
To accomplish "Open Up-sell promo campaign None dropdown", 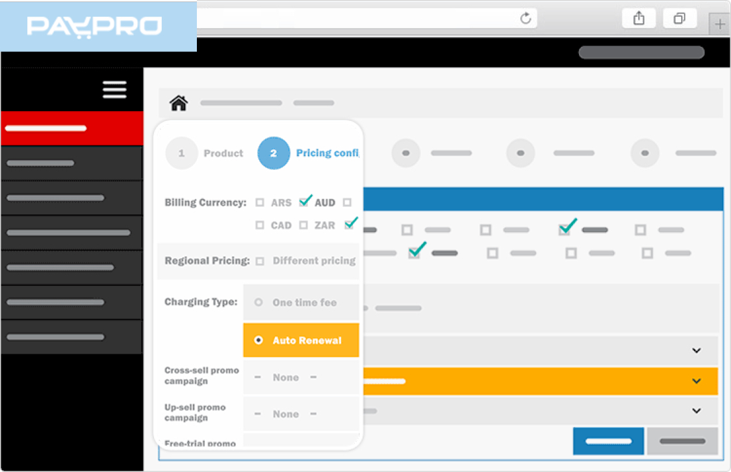I will pyautogui.click(x=301, y=413).
